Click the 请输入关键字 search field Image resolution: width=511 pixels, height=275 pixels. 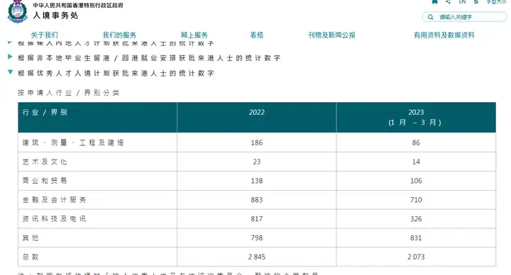[464, 17]
